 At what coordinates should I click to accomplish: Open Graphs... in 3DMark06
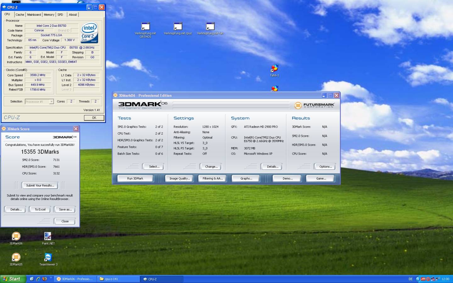point(246,178)
